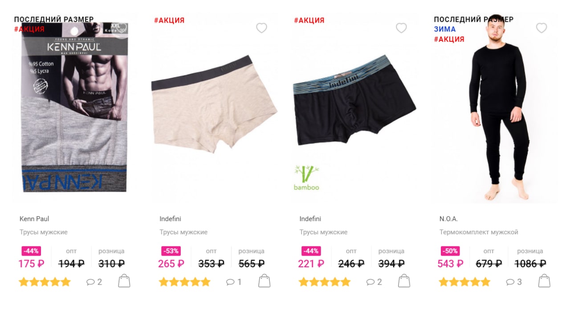Screen dimensions: 570x313
Task: Click the -53% discount badge
Action: pos(171,251)
